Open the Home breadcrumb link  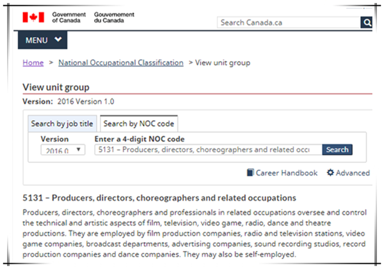point(33,63)
